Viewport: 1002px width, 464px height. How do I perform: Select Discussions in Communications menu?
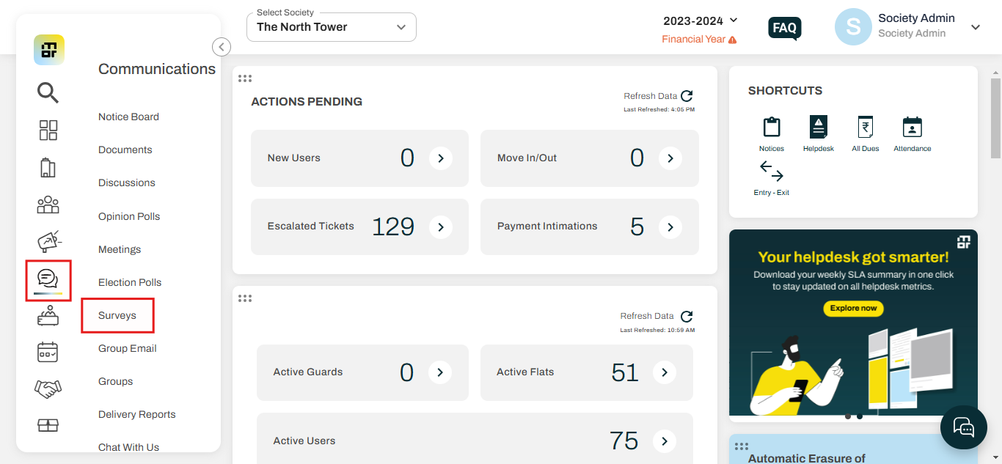(127, 183)
